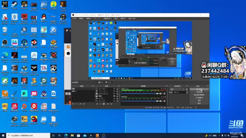Toggle lock on the image source row
Viewport: 246px width, 138px height.
117,96
